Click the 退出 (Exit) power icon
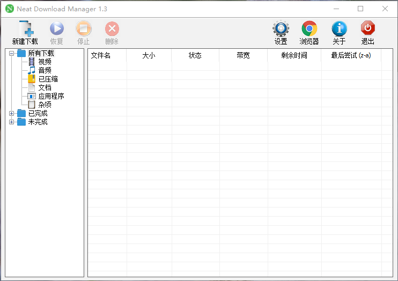Viewport: 398px width, 281px height. point(368,28)
